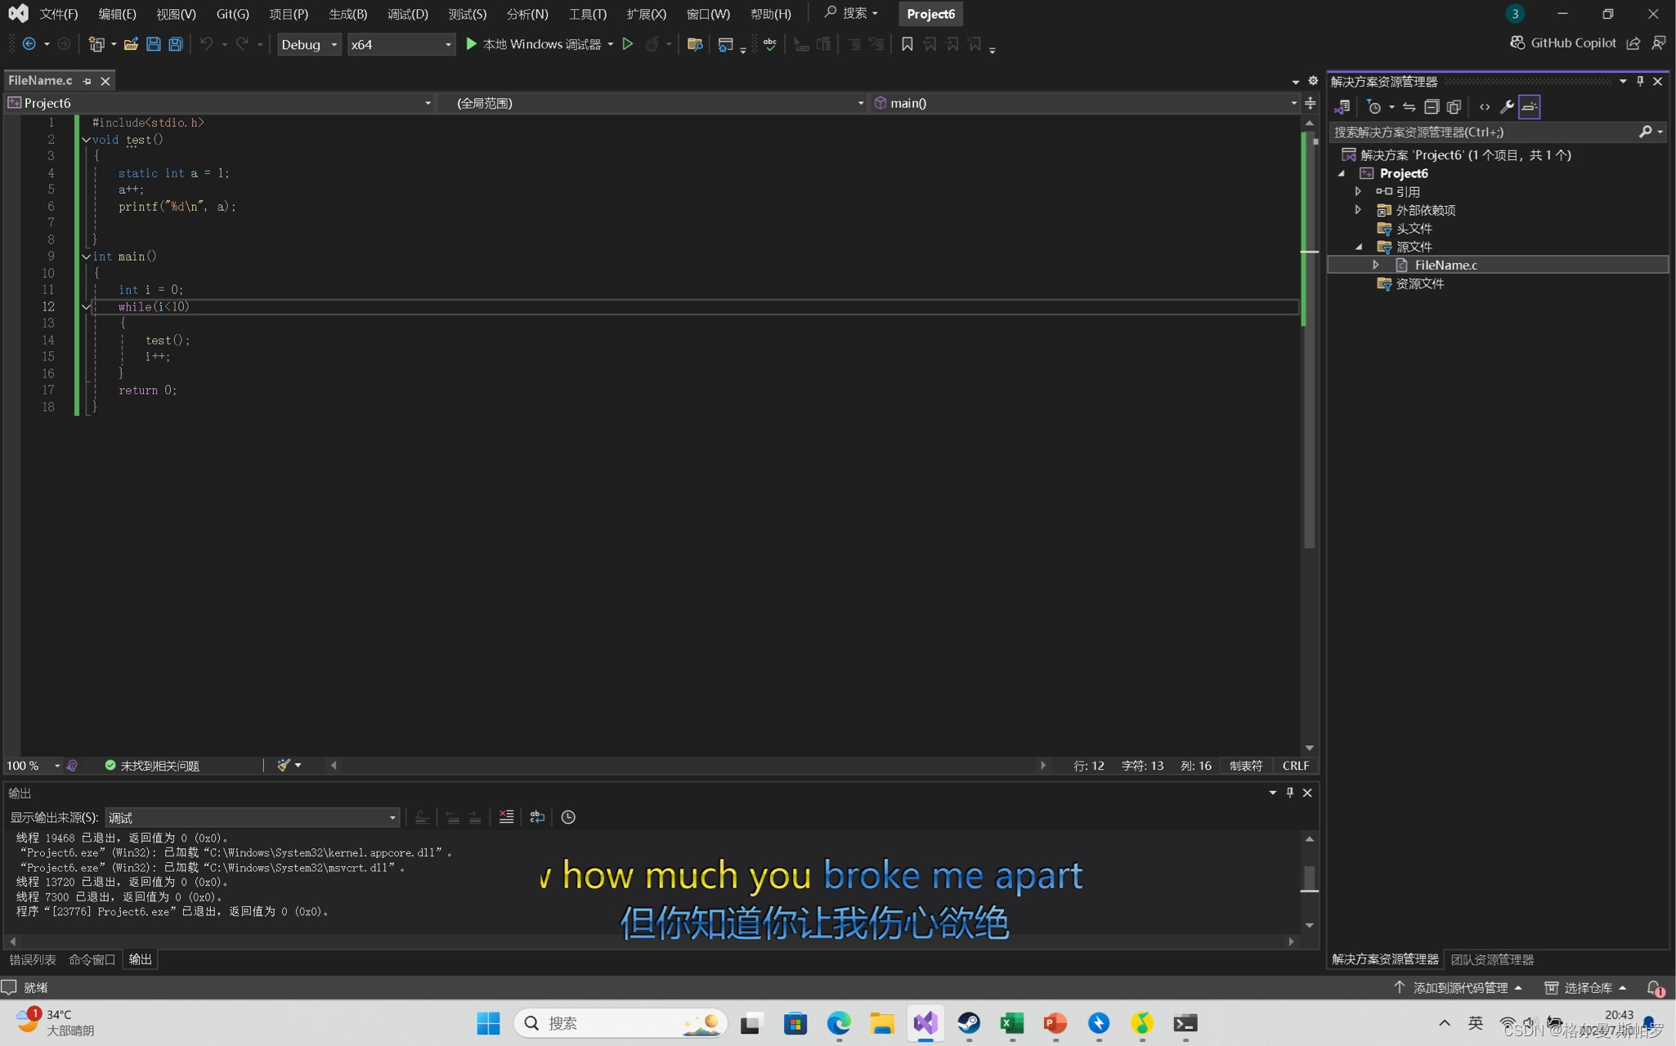Pin the Solution Explorer panel
Screen dimensions: 1676x1046
click(x=1640, y=81)
